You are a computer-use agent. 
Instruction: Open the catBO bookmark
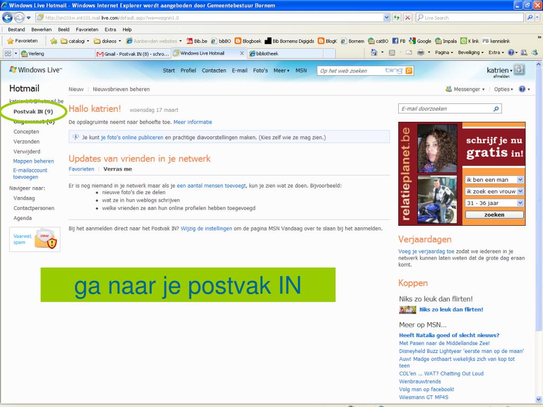(378, 41)
